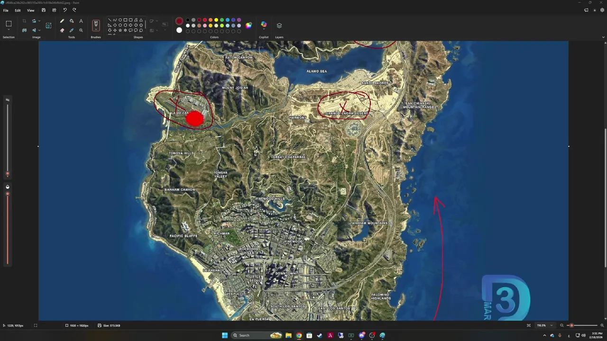The width and height of the screenshot is (607, 341).
Task: Pick the black color swatch
Action: 188,20
